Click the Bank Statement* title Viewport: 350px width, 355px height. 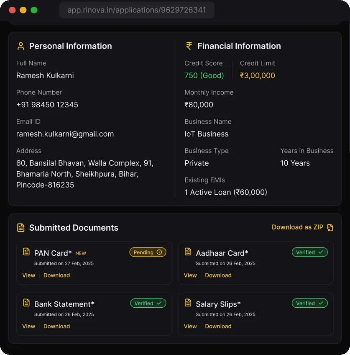point(64,304)
